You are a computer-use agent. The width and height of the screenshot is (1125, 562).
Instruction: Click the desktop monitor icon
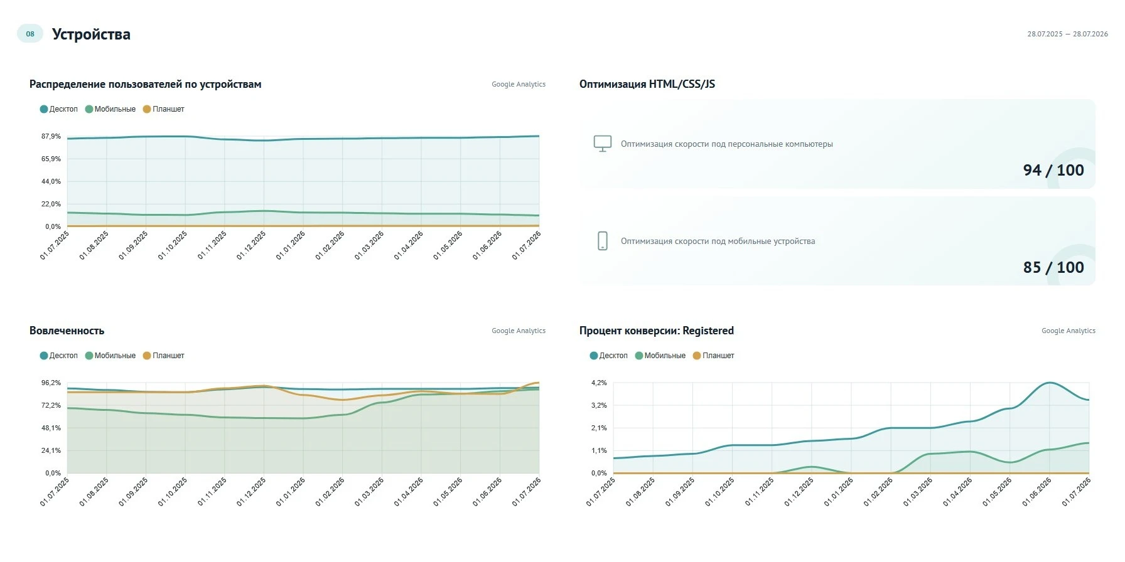pyautogui.click(x=602, y=144)
